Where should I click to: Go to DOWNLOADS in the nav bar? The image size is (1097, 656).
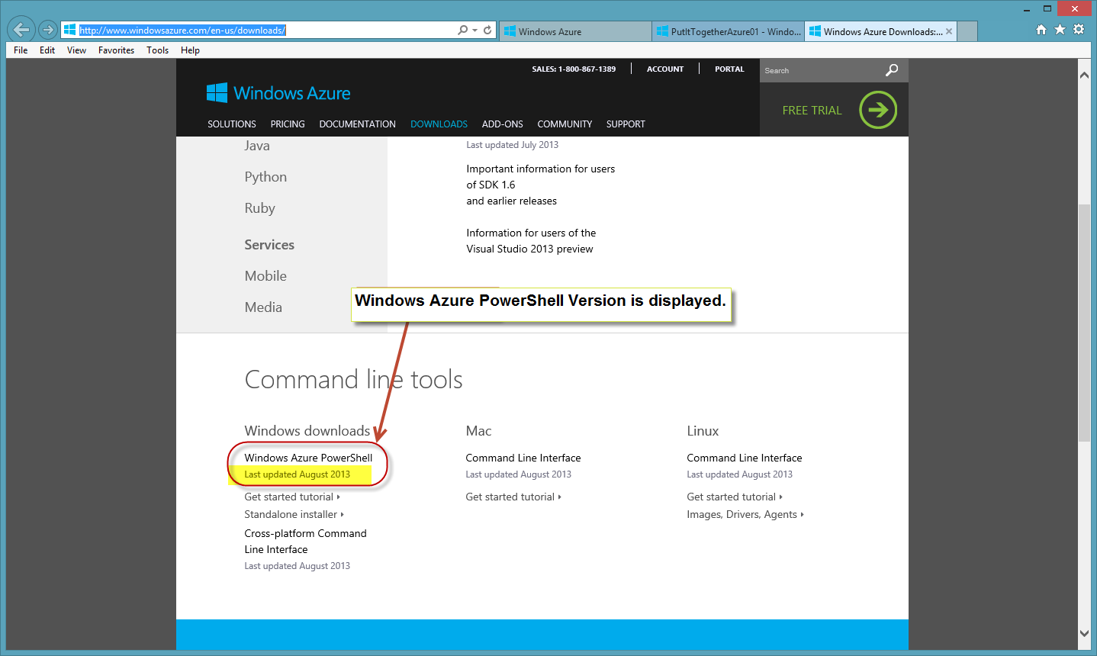439,124
